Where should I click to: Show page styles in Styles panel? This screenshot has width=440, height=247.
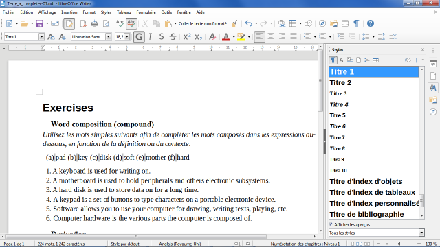coord(358,60)
